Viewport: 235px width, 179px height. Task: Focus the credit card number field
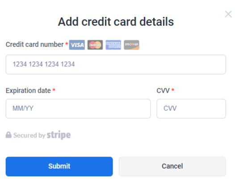tap(116, 64)
